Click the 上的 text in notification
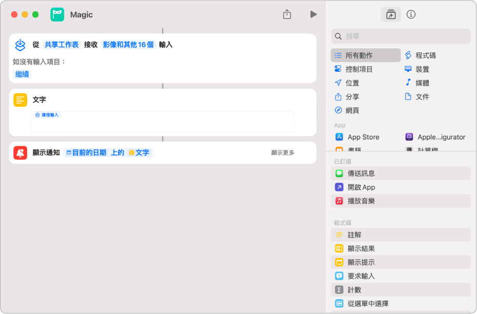Screen dimensions: 477x314 click(117, 152)
